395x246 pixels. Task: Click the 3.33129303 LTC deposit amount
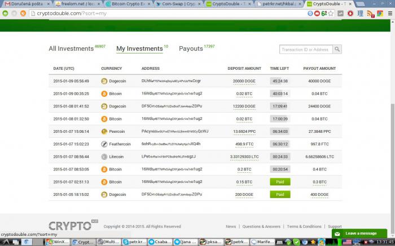[244, 156]
